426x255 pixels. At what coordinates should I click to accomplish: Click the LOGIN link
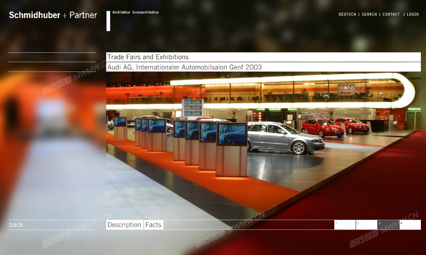[x=412, y=14]
